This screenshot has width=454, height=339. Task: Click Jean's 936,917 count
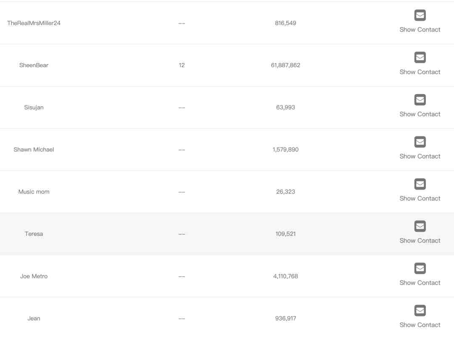(x=285, y=318)
